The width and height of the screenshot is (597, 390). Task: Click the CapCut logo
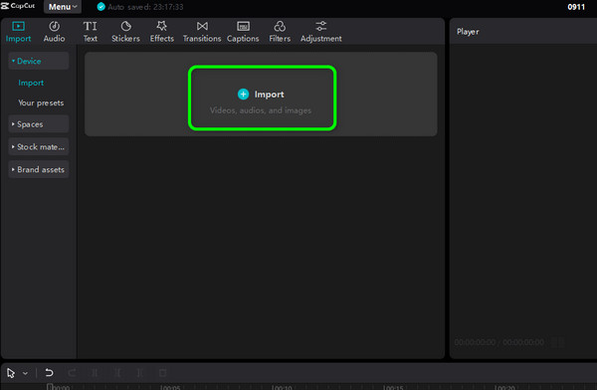click(x=18, y=6)
